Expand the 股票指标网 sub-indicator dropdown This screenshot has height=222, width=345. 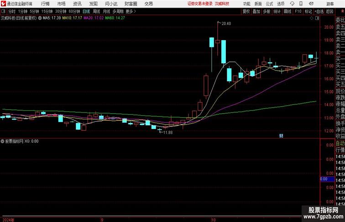(x=2, y=141)
